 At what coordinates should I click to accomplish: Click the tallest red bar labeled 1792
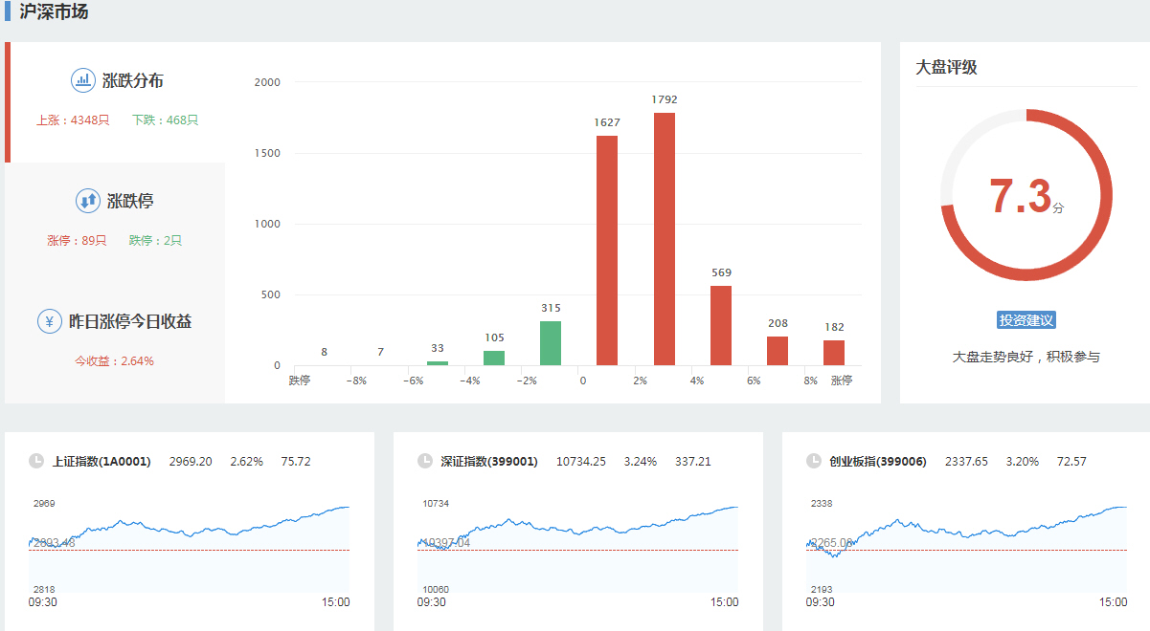point(665,239)
